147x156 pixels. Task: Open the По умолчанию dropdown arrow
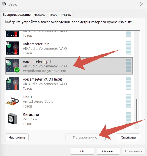tap(108, 137)
